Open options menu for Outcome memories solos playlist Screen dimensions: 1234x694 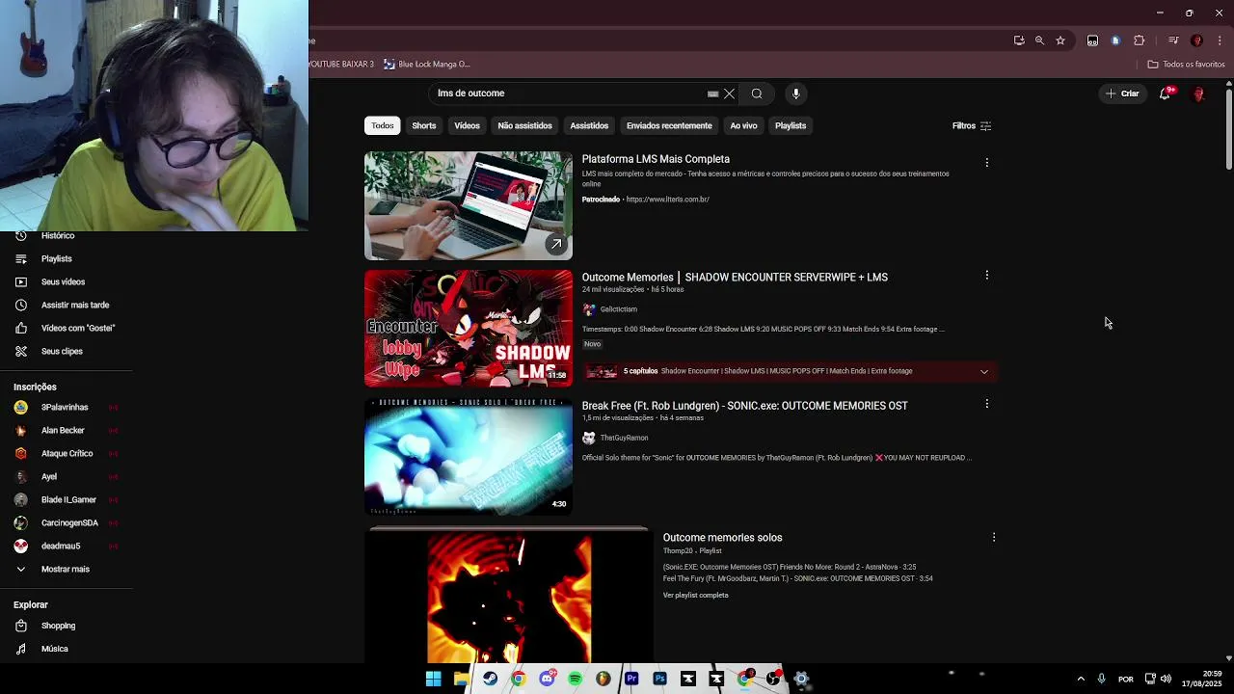[x=994, y=537]
